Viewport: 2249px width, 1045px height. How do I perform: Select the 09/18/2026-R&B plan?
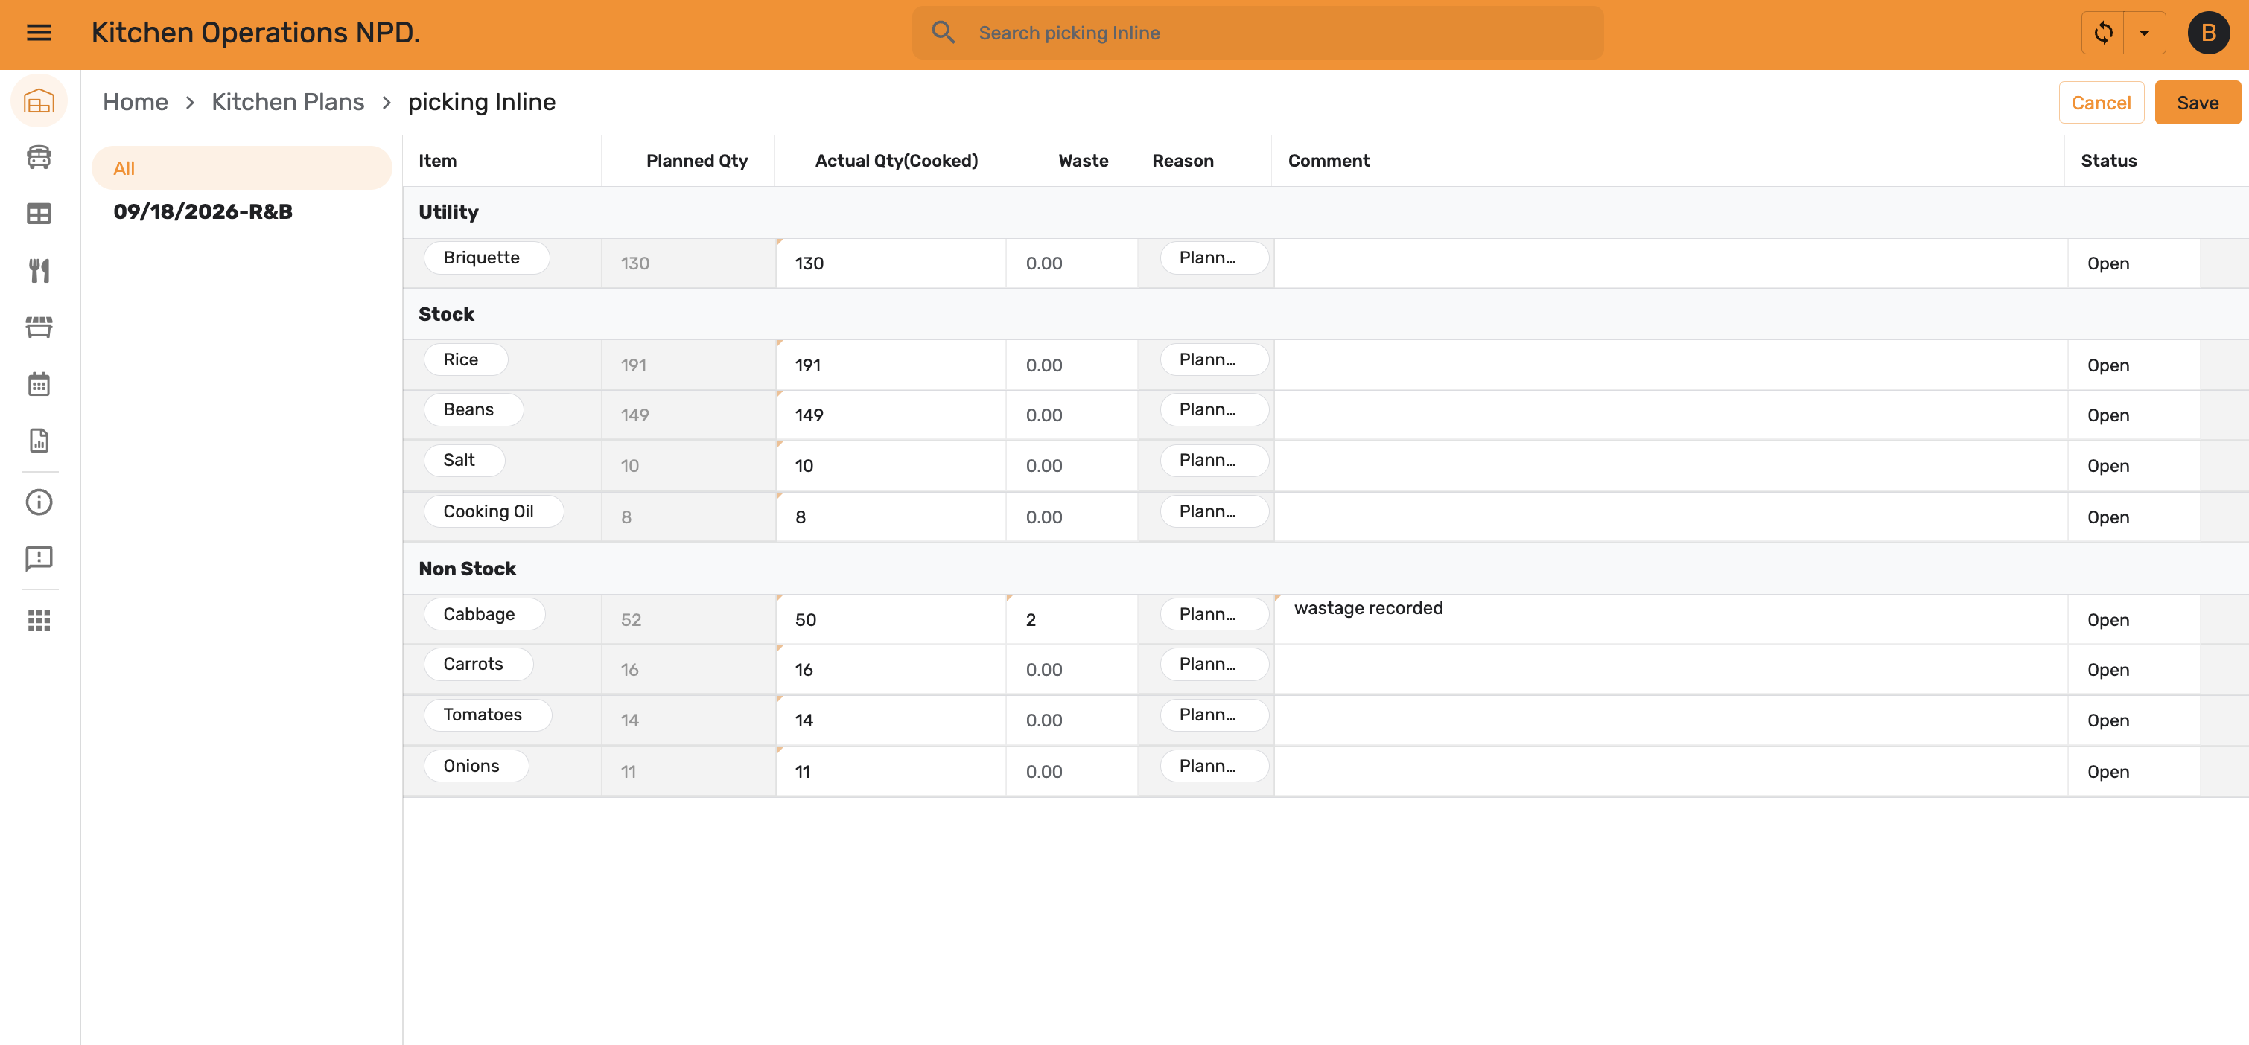click(203, 212)
